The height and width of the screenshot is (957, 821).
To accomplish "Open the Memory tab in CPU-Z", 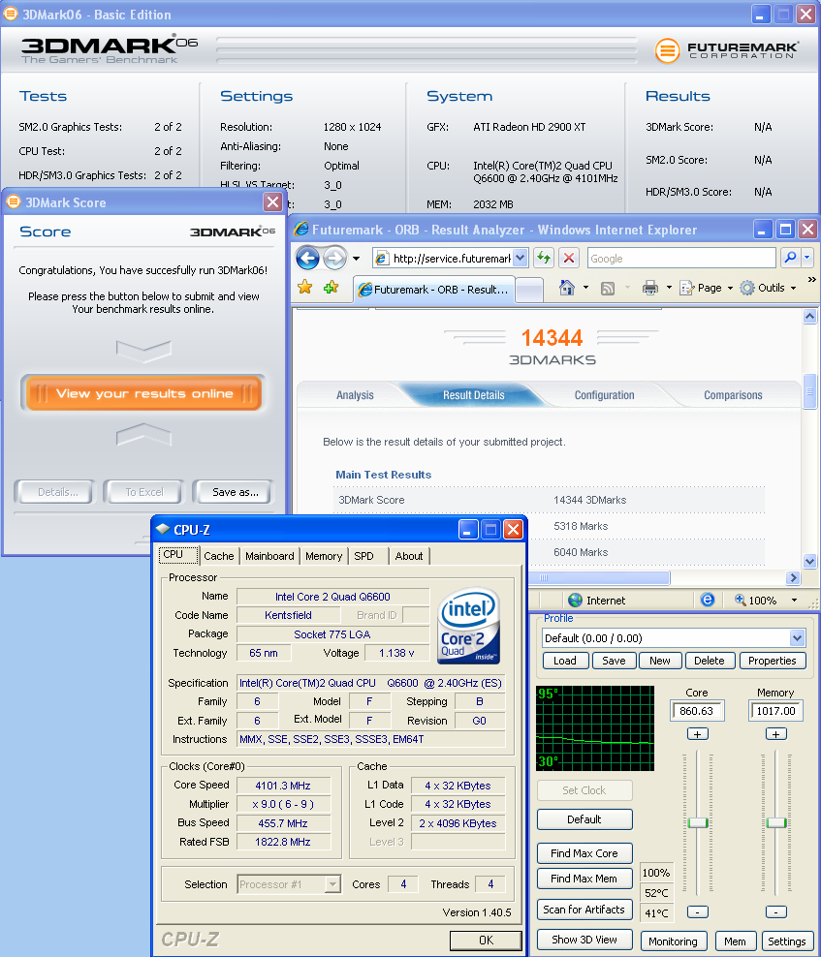I will point(324,556).
